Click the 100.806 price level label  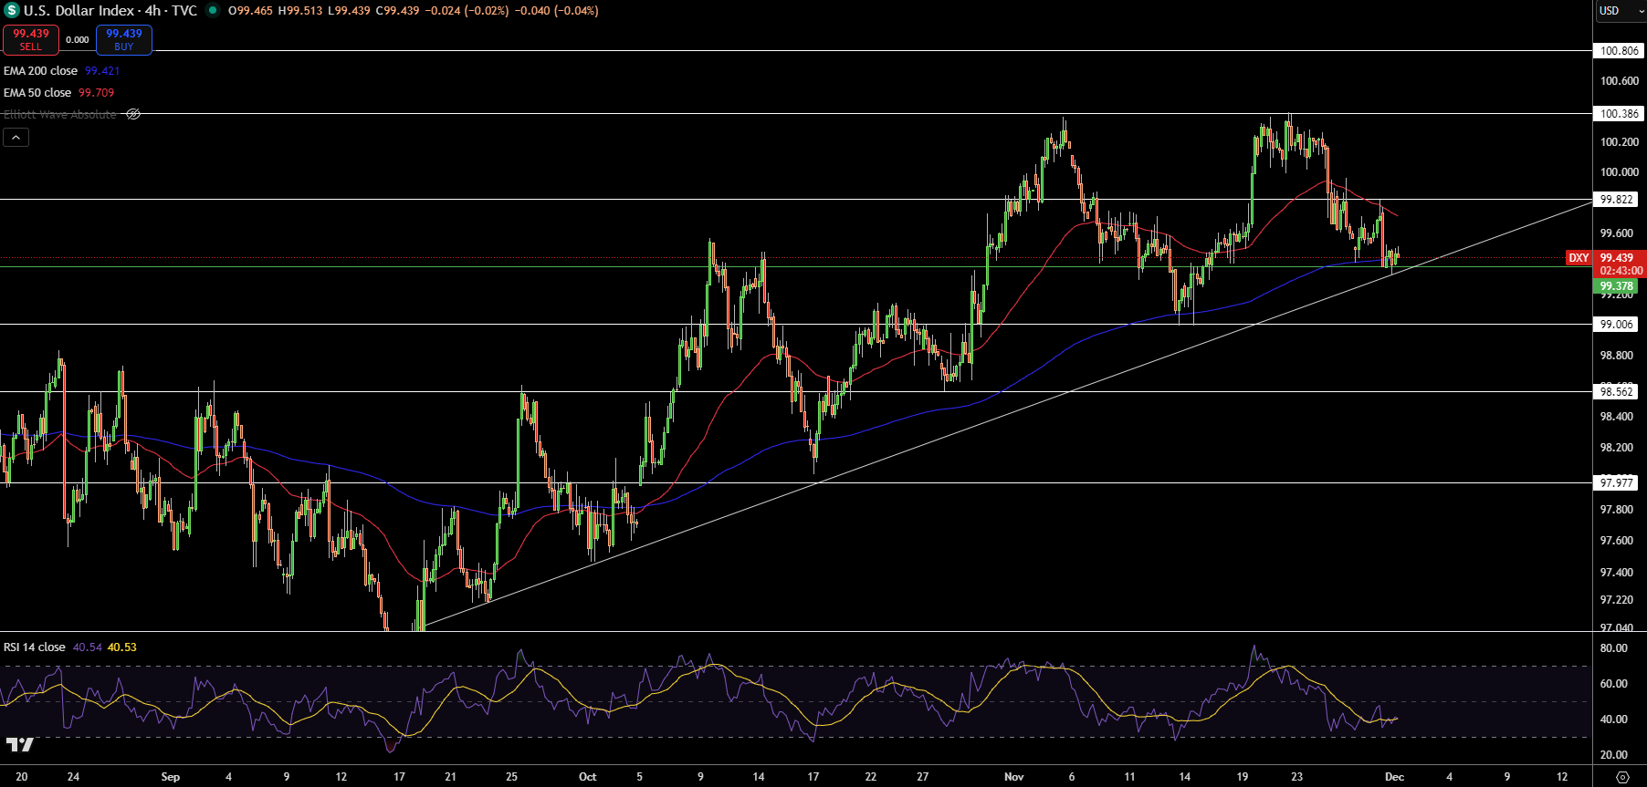coord(1620,51)
